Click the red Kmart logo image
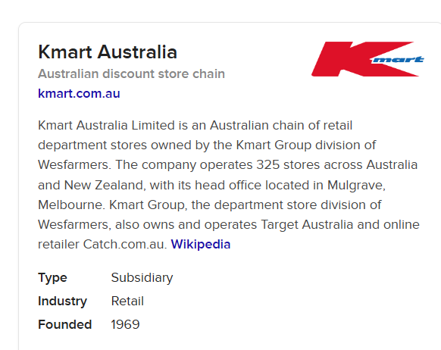The image size is (441, 350). click(x=367, y=59)
